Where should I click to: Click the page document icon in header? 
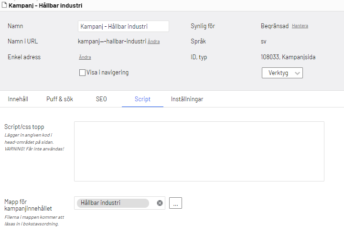tap(4, 6)
